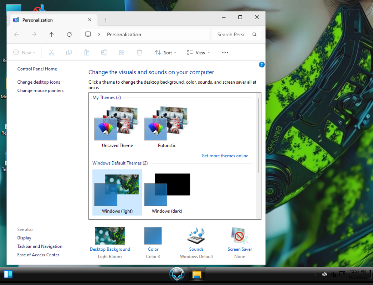Viewport: 373px width, 285px height.
Task: Open the See more ellipsis menu
Action: coord(225,53)
